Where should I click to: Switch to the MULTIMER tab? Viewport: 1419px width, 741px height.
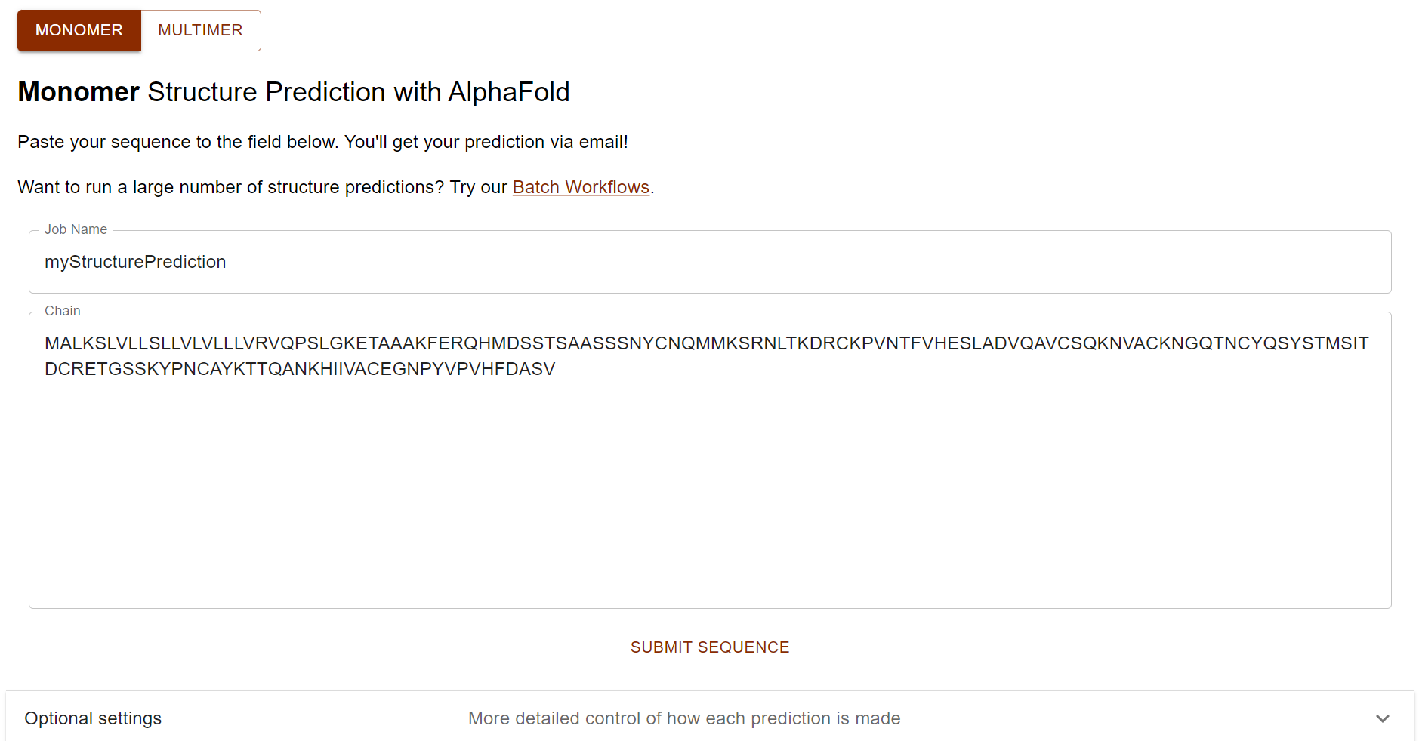pos(200,30)
